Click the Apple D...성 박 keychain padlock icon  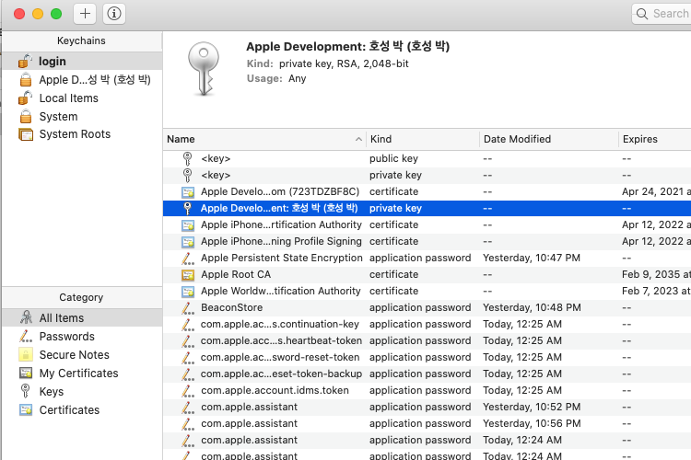coord(26,80)
